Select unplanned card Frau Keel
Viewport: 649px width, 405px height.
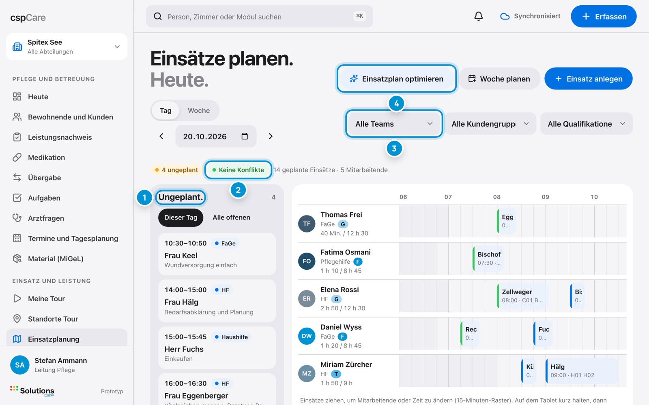point(217,254)
